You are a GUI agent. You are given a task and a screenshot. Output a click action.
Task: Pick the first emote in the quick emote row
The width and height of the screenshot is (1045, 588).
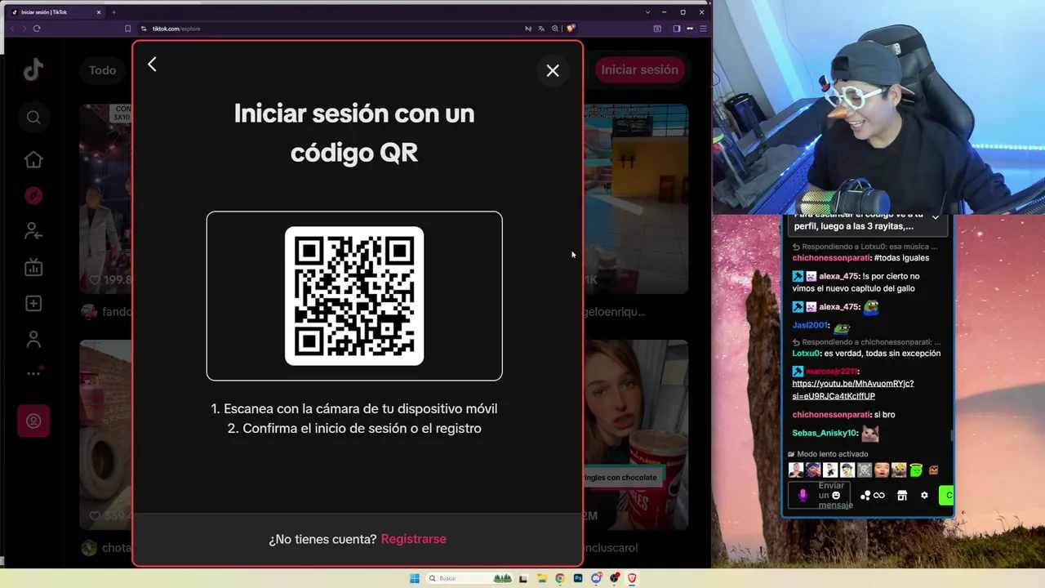pos(796,470)
